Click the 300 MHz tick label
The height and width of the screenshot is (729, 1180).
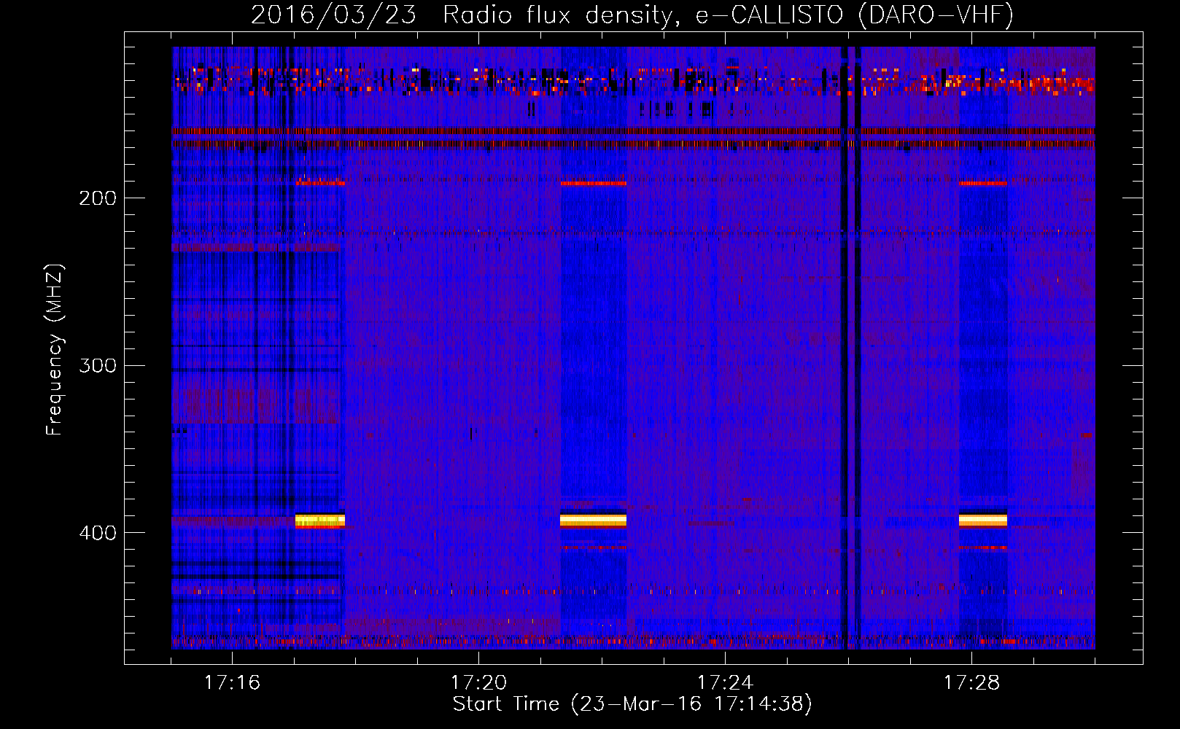97,365
